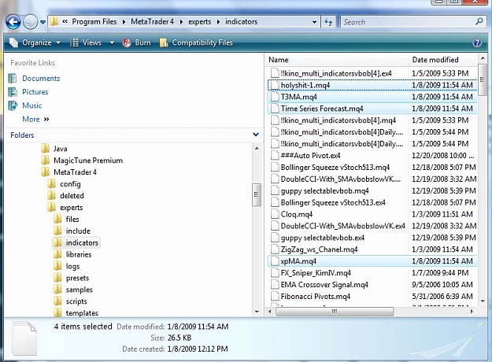Click file icon of Bollinger Squeeze vStoch513.ex4

coord(275,202)
